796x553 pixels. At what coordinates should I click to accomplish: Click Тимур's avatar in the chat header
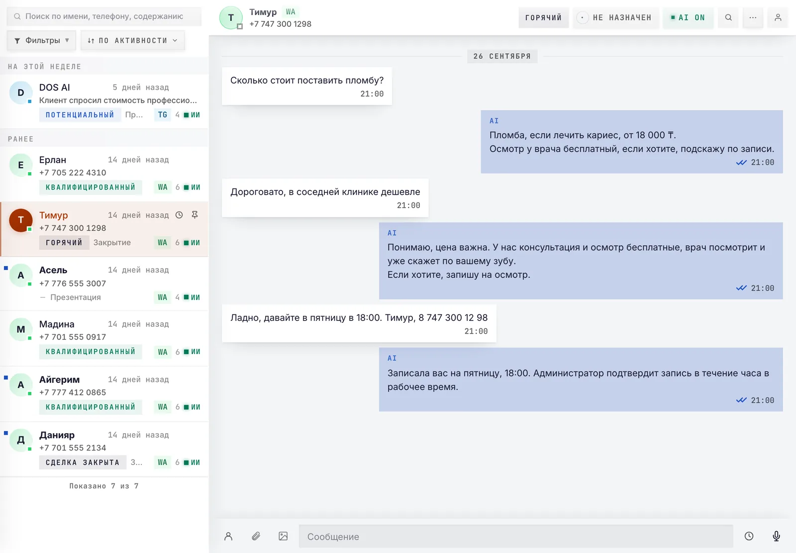[231, 17]
